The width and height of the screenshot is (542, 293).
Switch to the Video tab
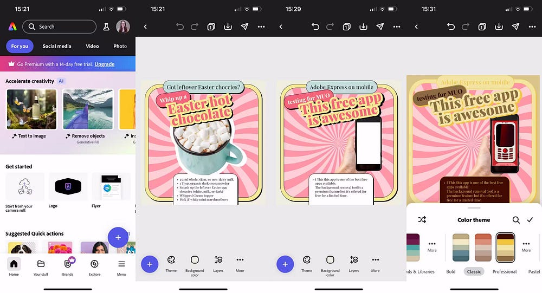click(x=92, y=46)
